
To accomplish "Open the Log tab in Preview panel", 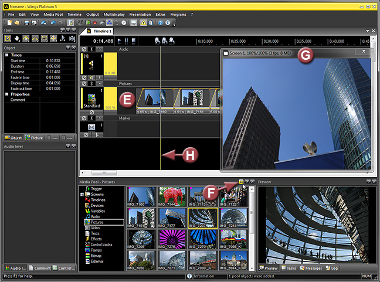I will [x=332, y=268].
